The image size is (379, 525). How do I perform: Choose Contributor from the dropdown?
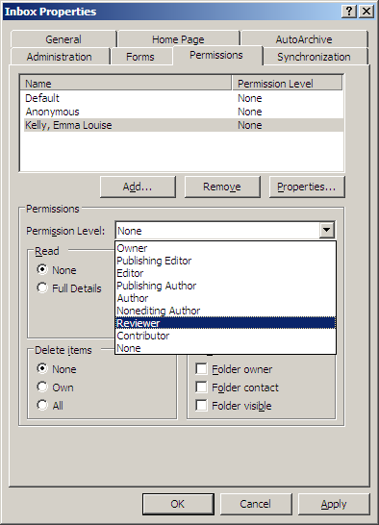point(225,336)
